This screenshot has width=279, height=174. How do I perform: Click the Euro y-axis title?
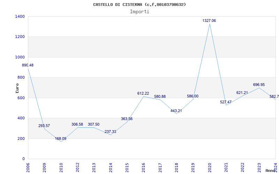17,88
